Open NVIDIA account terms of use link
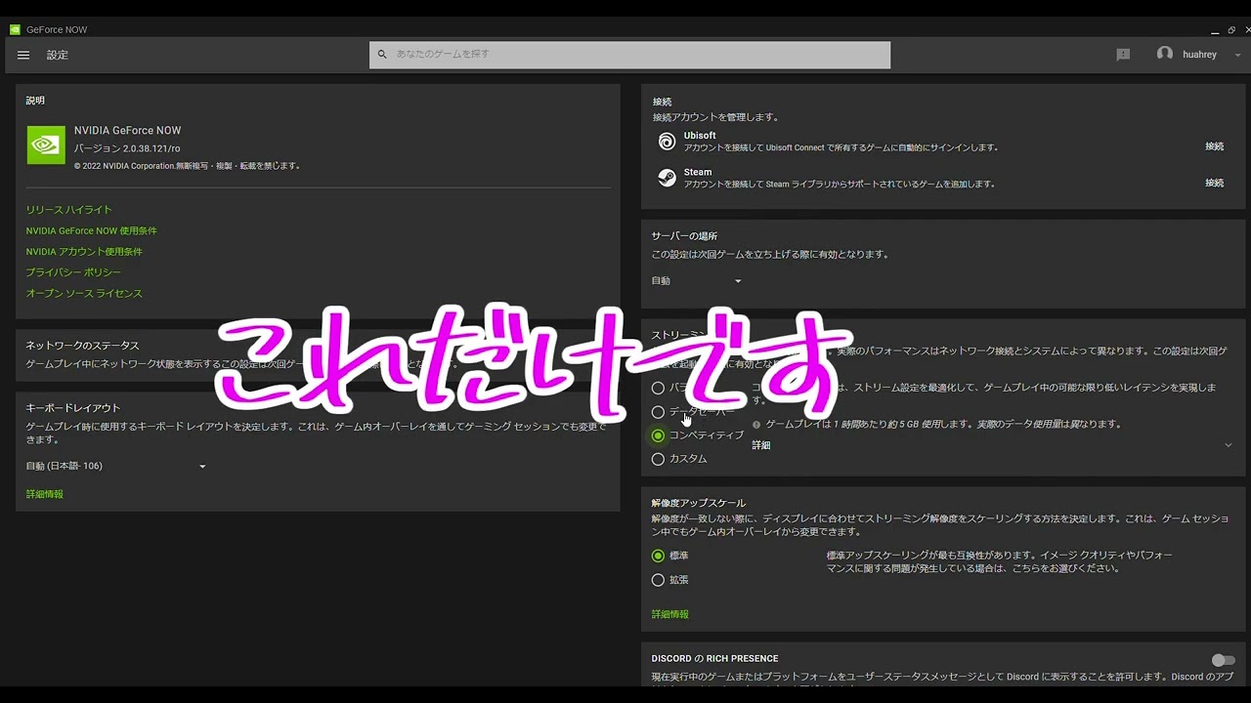Screen dimensions: 1251x703 tap(84, 252)
